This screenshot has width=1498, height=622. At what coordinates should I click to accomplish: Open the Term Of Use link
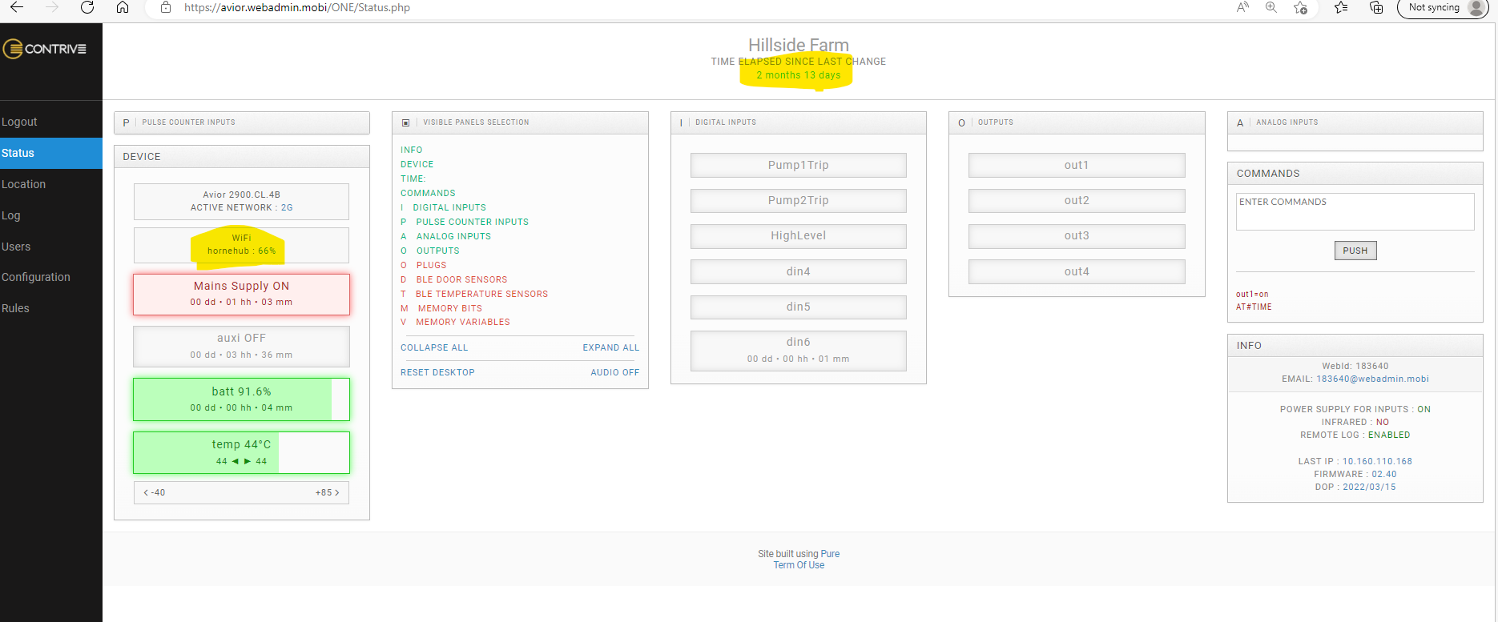coord(799,565)
